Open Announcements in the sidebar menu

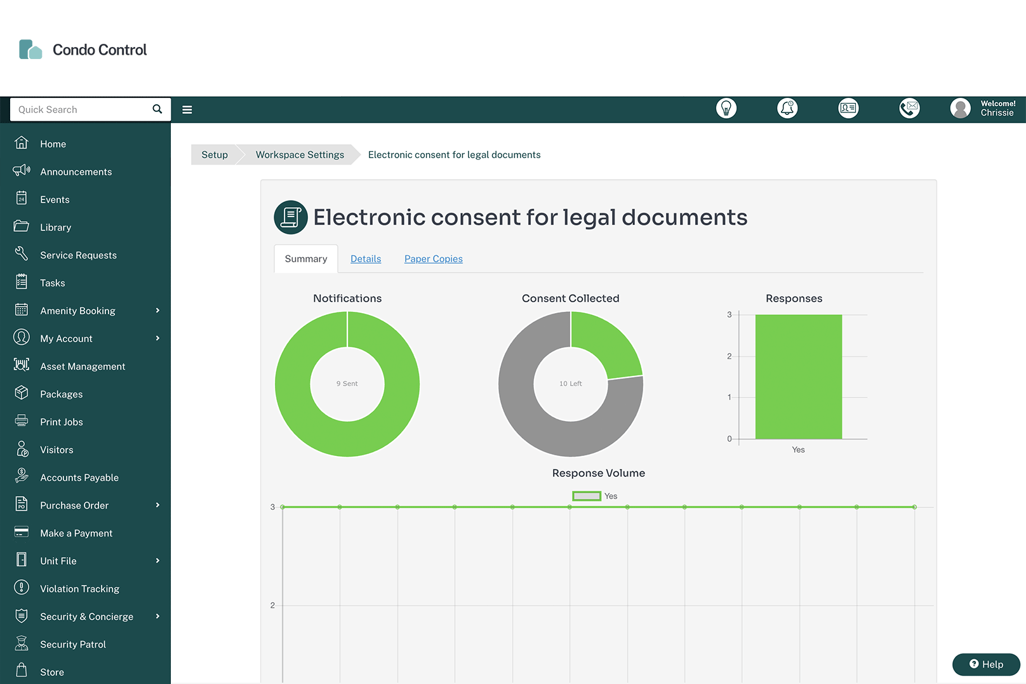(x=76, y=172)
